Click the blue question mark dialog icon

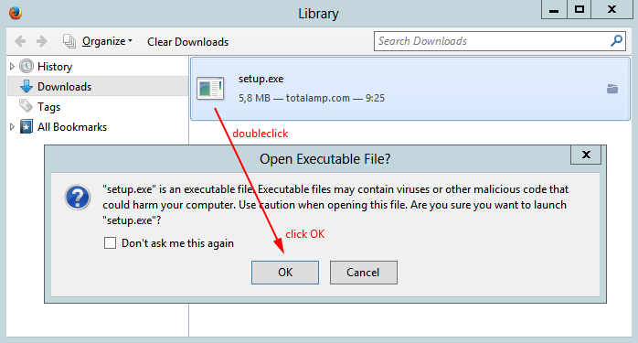pos(78,198)
